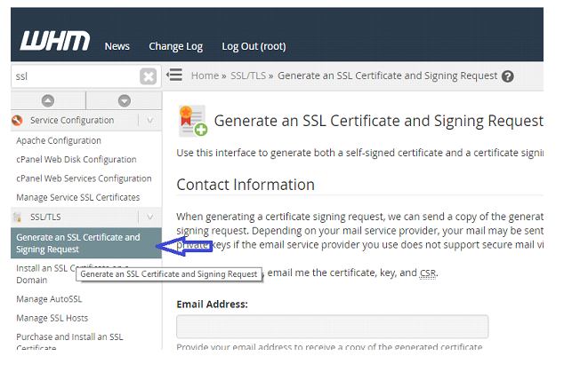The width and height of the screenshot is (572, 388).
Task: Open the help question mark icon
Action: (x=507, y=76)
